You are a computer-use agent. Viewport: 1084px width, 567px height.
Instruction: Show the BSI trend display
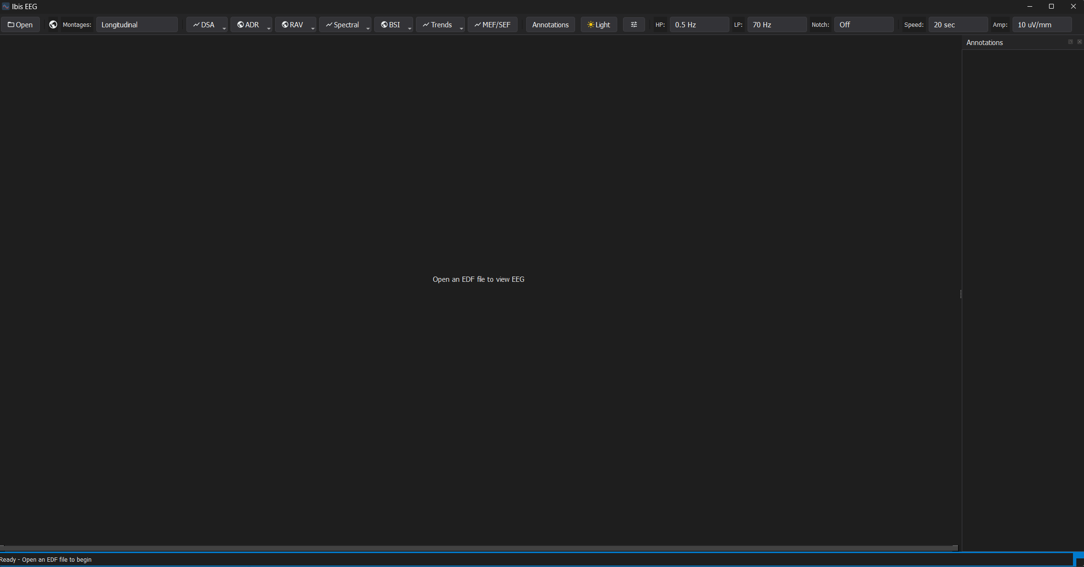click(391, 24)
